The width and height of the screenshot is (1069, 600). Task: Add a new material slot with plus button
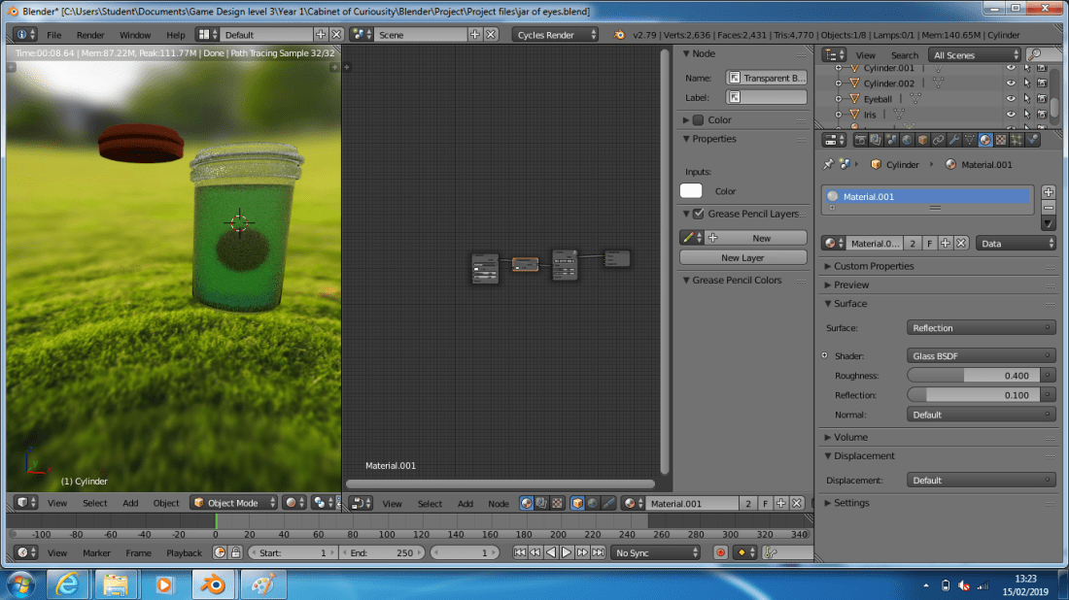(x=1048, y=192)
